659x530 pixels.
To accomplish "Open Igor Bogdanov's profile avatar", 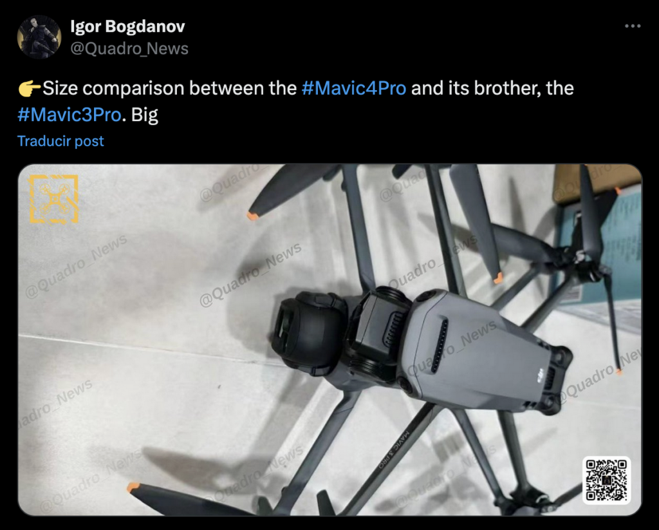I will 39,37.
